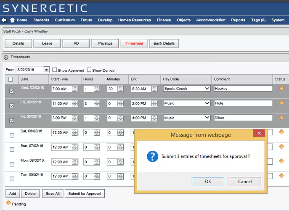The image size is (289, 211).
Task: Switch to the PD tab
Action: coord(76,43)
